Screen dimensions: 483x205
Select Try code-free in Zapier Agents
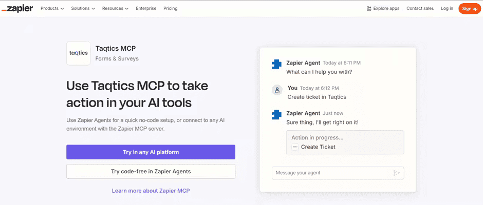[151, 171]
